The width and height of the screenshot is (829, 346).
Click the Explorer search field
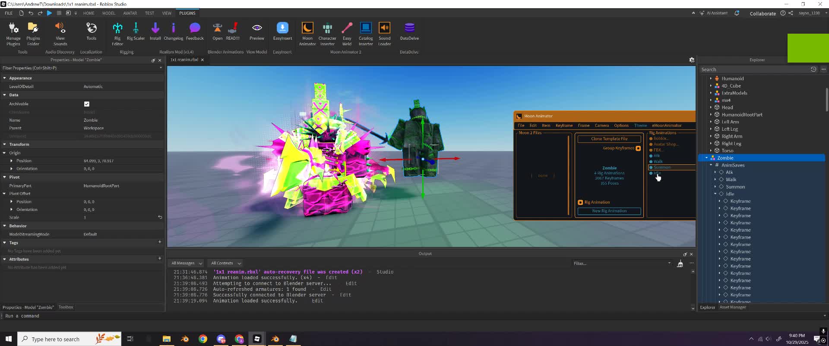[754, 69]
